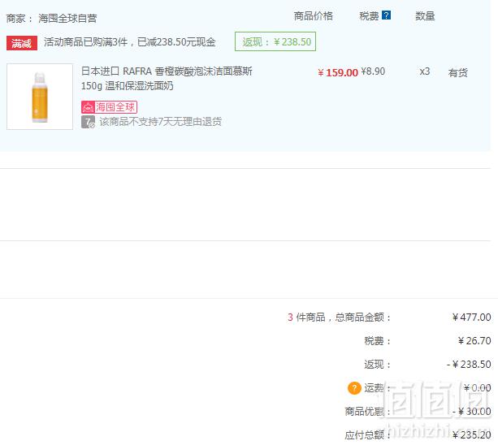Click the 7-day no-return policy icon
The width and height of the screenshot is (498, 445).
coord(88,122)
